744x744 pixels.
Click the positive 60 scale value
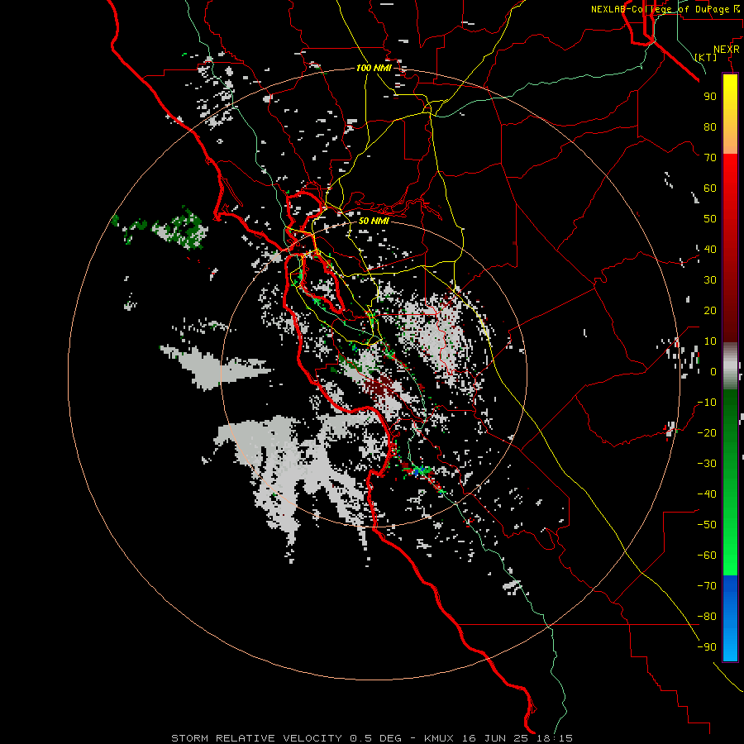[x=710, y=188]
